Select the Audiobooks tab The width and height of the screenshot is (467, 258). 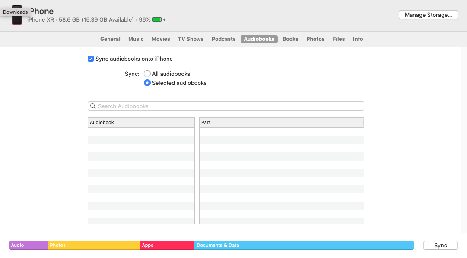(259, 39)
